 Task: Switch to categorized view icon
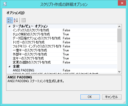click(10, 20)
